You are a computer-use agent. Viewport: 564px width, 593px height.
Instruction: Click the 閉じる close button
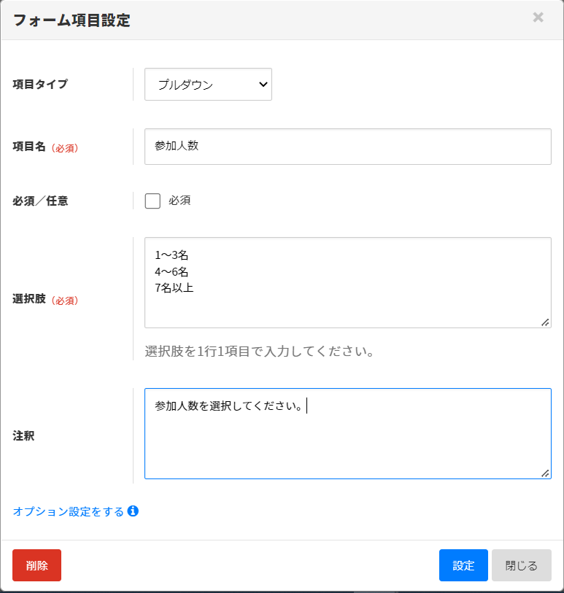pos(521,565)
